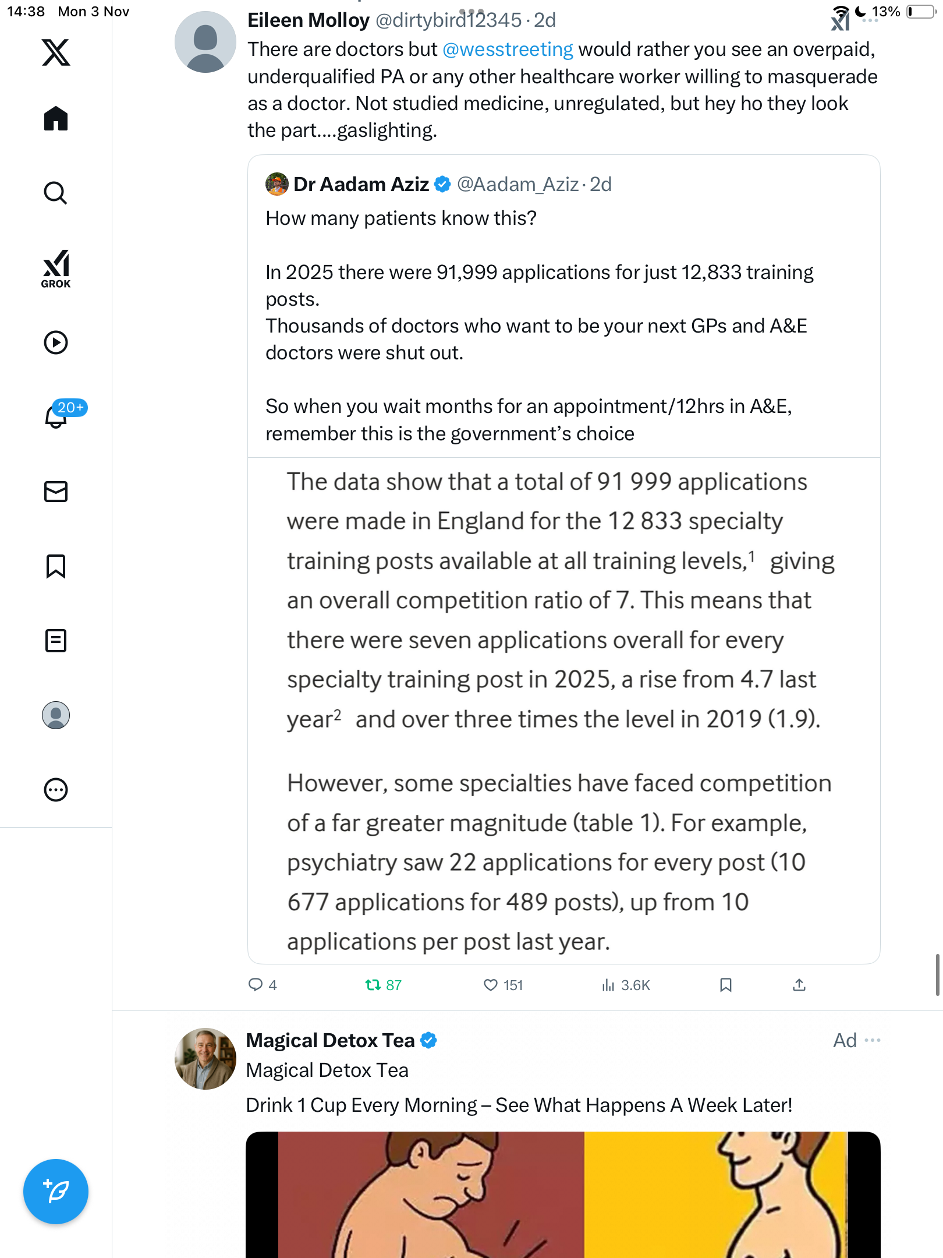Expand the More options circle menu
Screen dimensions: 943x1258
[56, 790]
